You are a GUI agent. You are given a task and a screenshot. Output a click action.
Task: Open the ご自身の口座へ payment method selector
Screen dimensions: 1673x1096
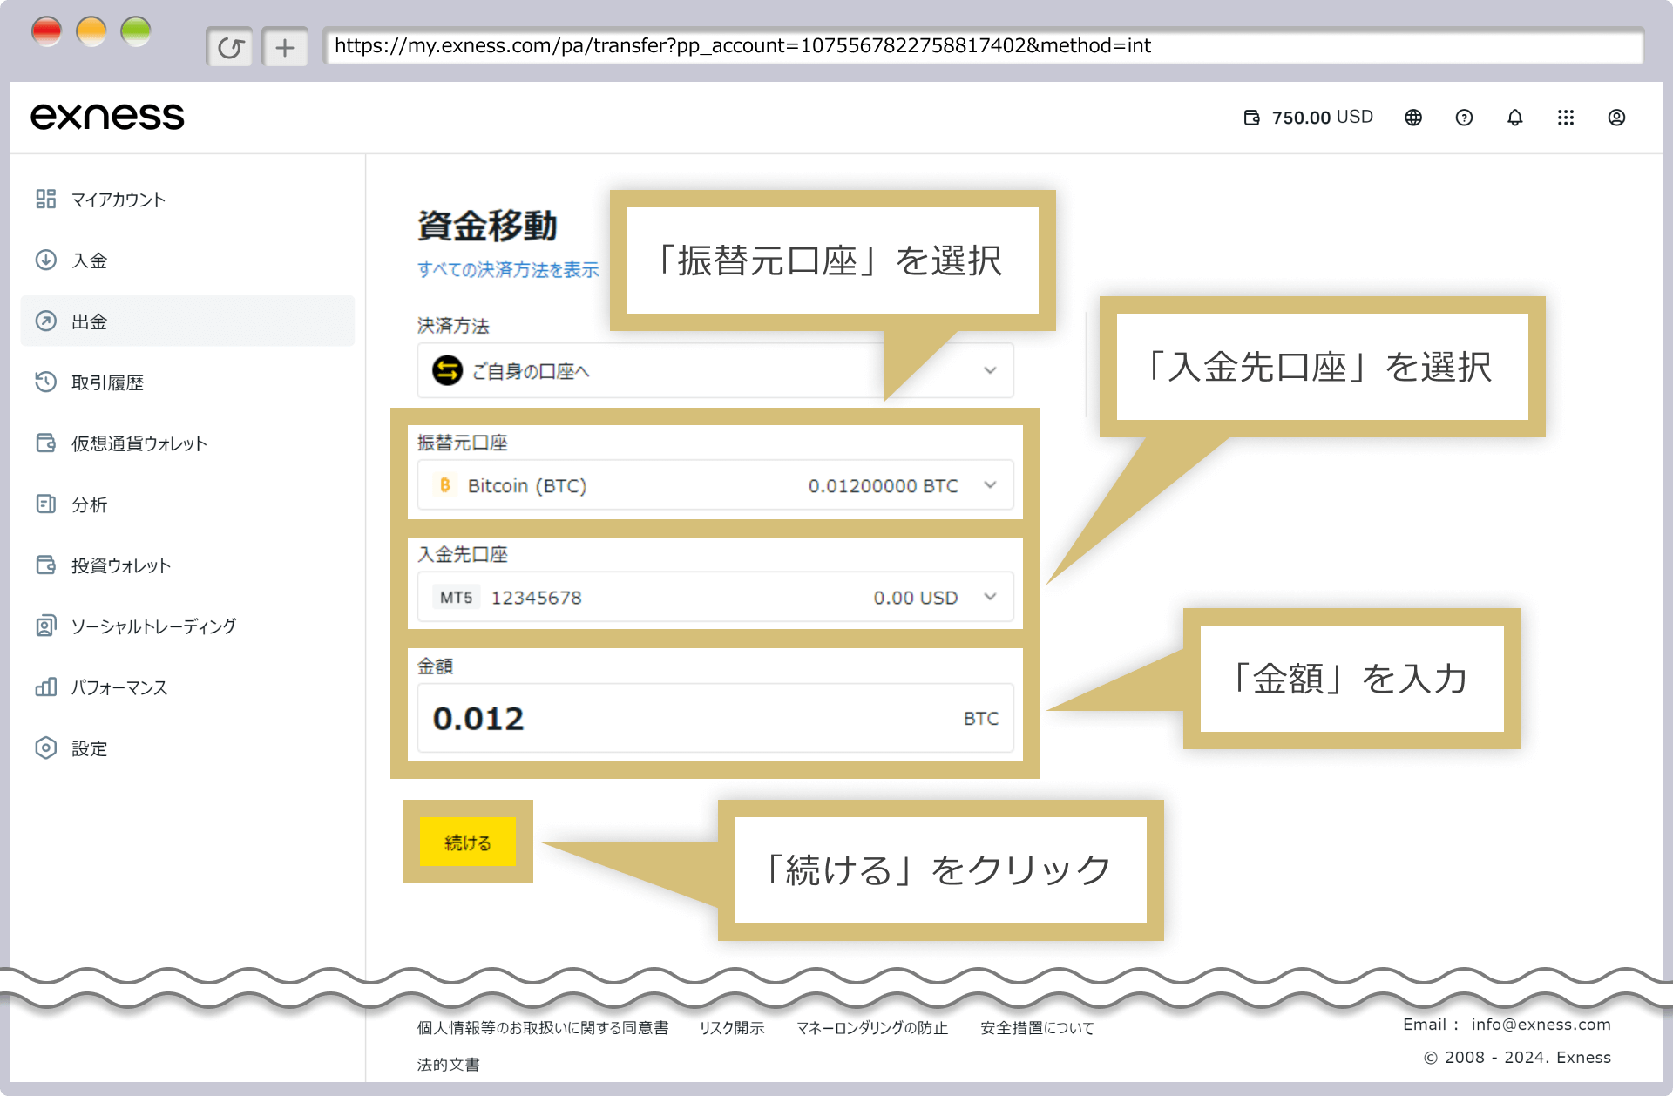point(715,370)
